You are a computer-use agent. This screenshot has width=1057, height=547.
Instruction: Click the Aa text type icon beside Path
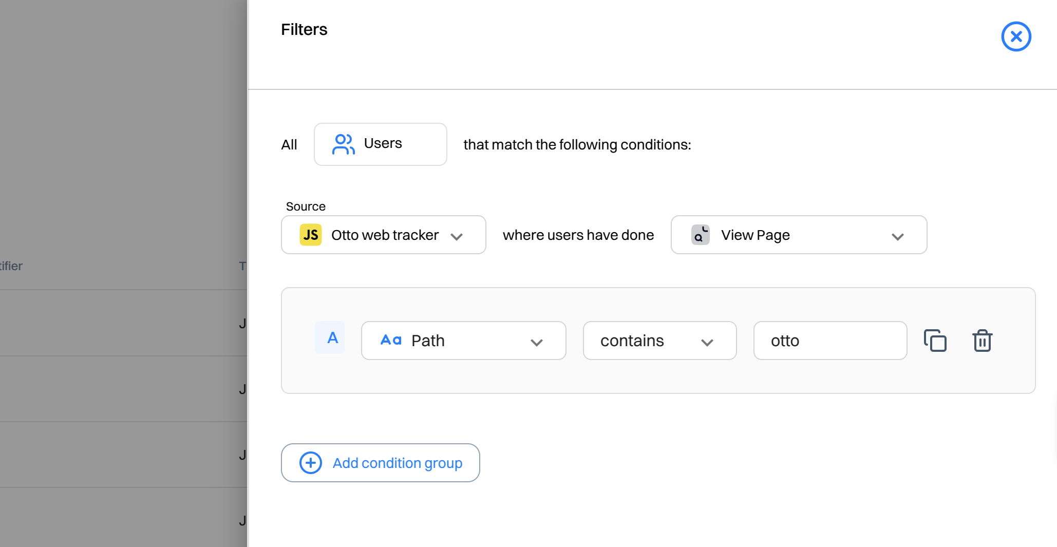point(391,340)
